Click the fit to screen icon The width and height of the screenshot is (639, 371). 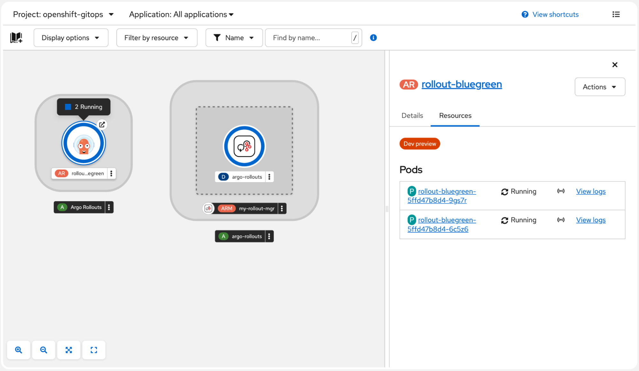69,350
